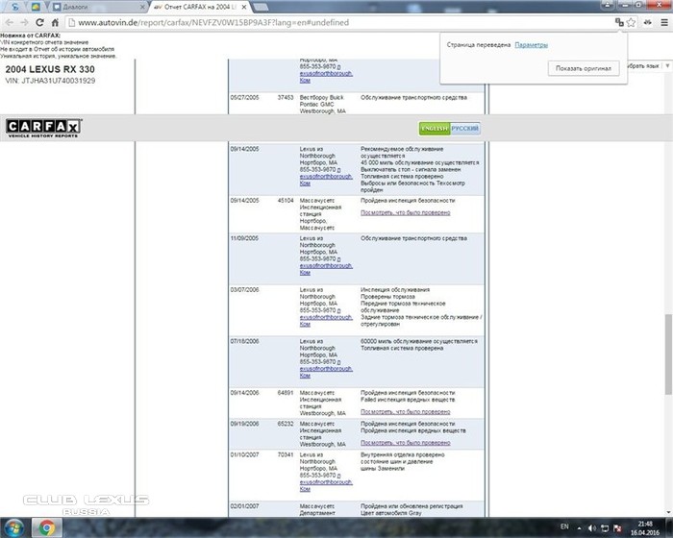Click the Chrome taskbar icon
This screenshot has height=538, width=673.
[46, 527]
